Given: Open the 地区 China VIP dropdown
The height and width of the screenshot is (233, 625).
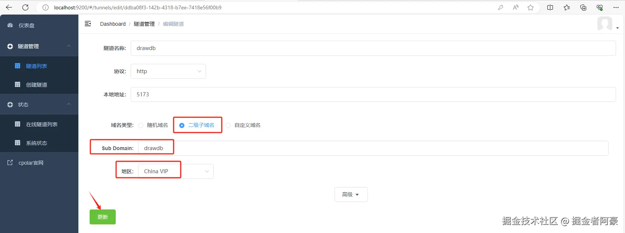Looking at the screenshot, I should (176, 171).
